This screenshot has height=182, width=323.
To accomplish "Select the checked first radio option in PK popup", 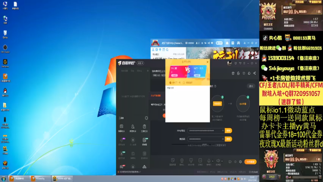I will point(170,83).
